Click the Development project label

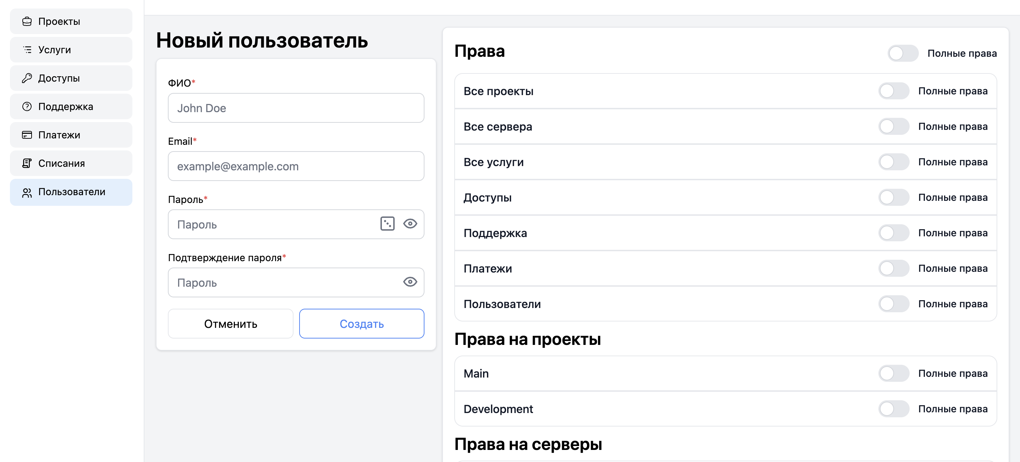point(498,409)
